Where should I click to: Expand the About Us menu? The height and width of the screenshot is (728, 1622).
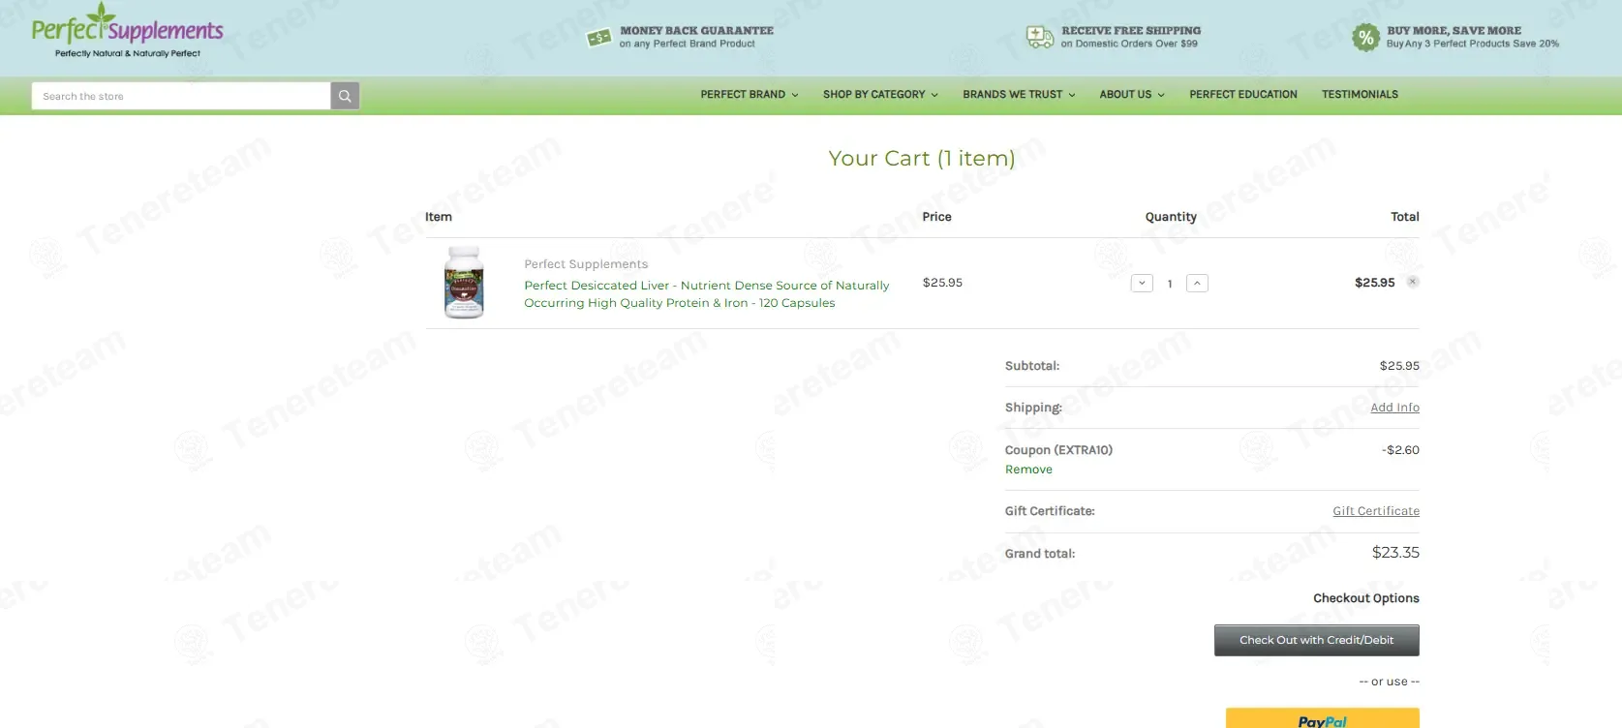click(x=1132, y=95)
